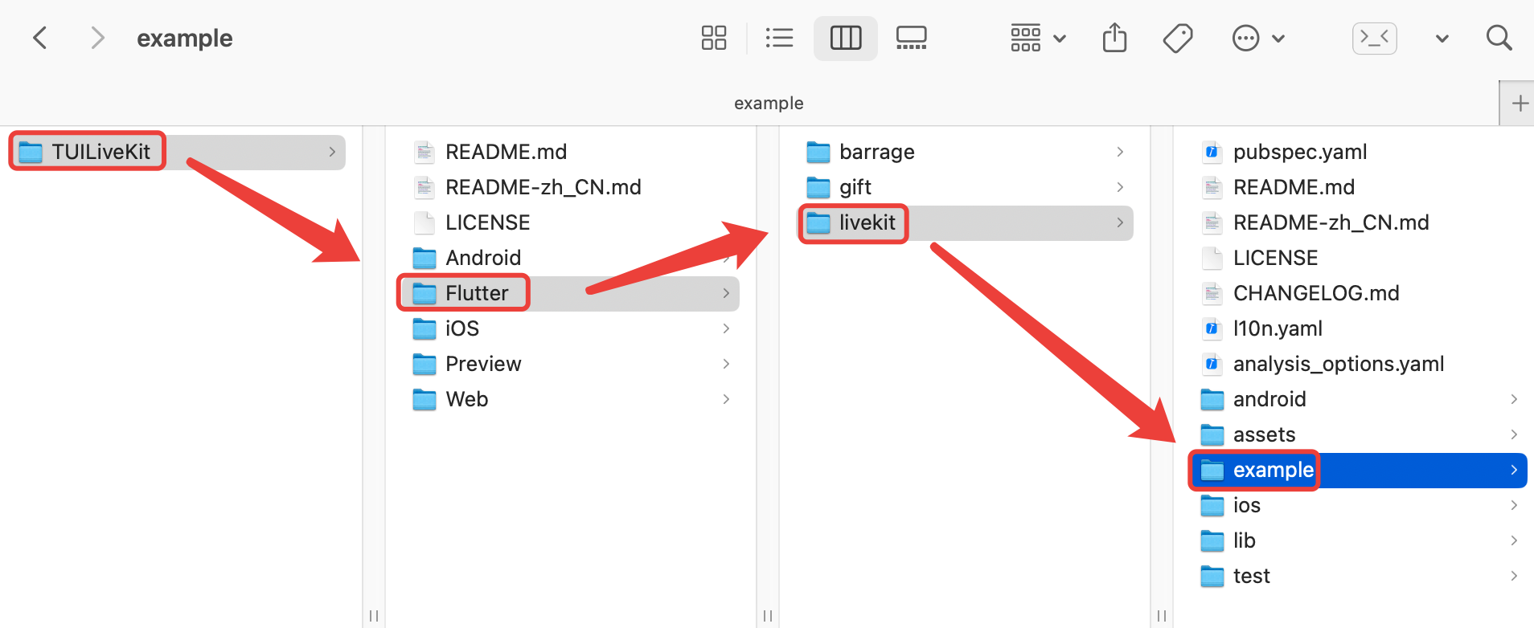Select README.md in second column
Image resolution: width=1534 pixels, height=628 pixels.
[x=571, y=152]
